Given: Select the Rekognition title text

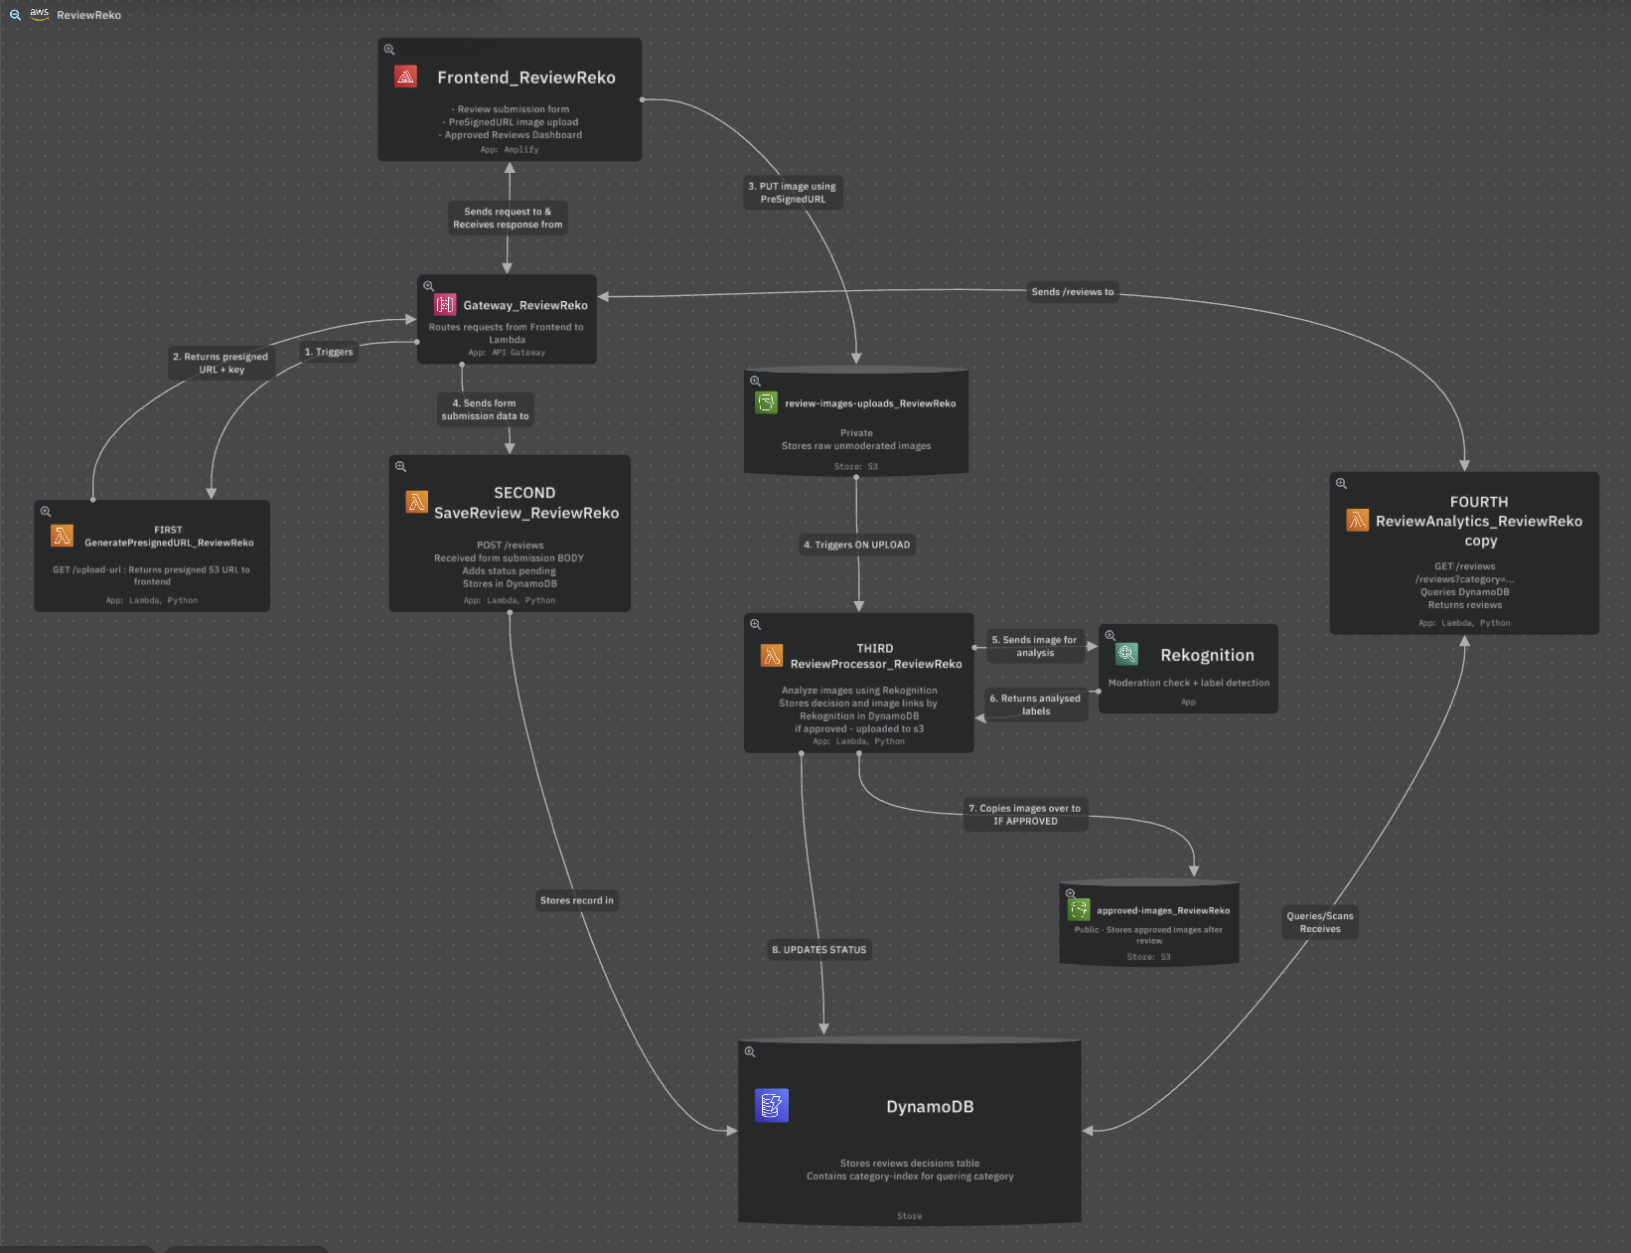Looking at the screenshot, I should click(x=1207, y=655).
